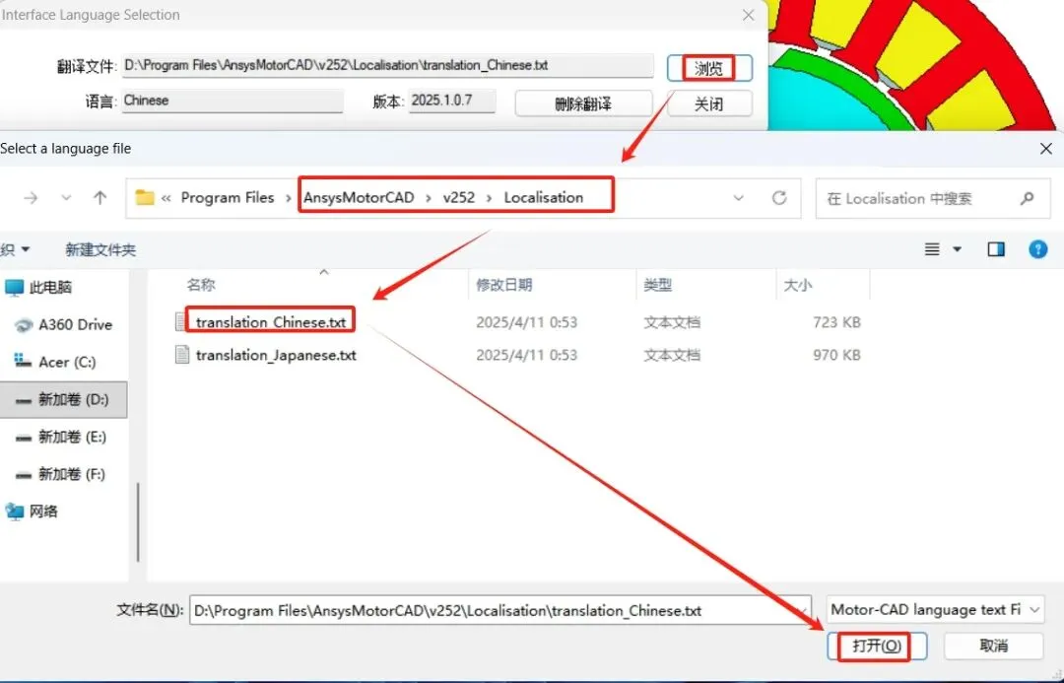Screen dimensions: 1064x683
Task: Select 新加卷 (F:) drive
Action: [x=72, y=474]
